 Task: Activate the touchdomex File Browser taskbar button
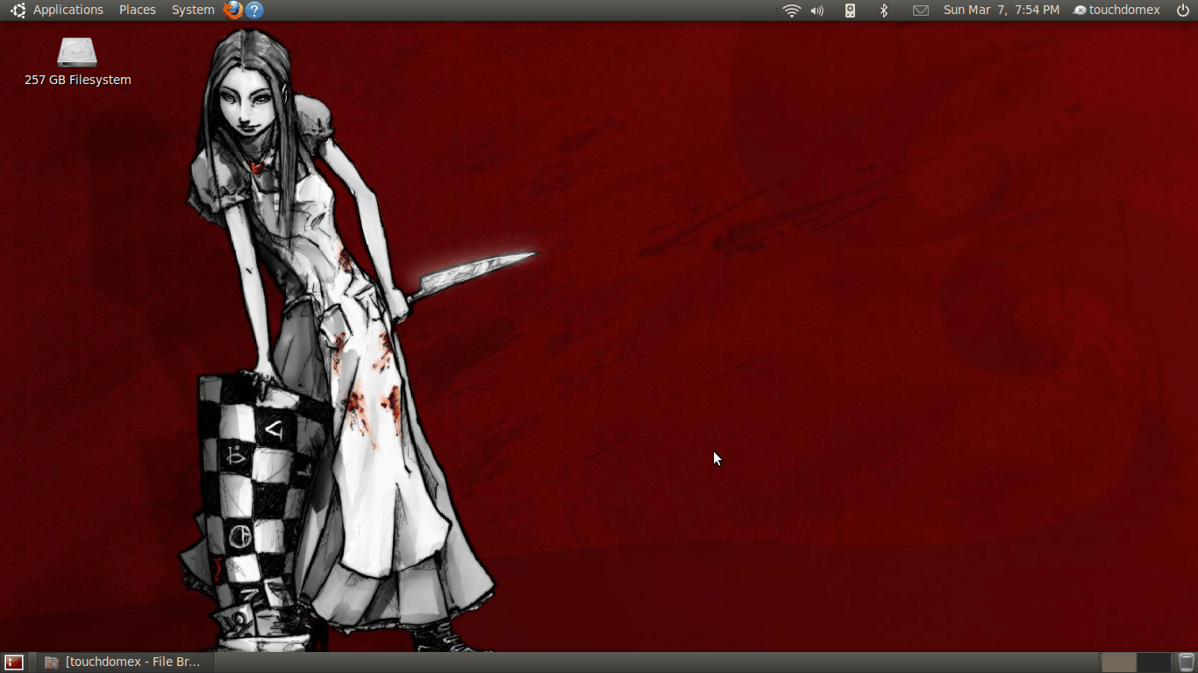click(x=125, y=662)
